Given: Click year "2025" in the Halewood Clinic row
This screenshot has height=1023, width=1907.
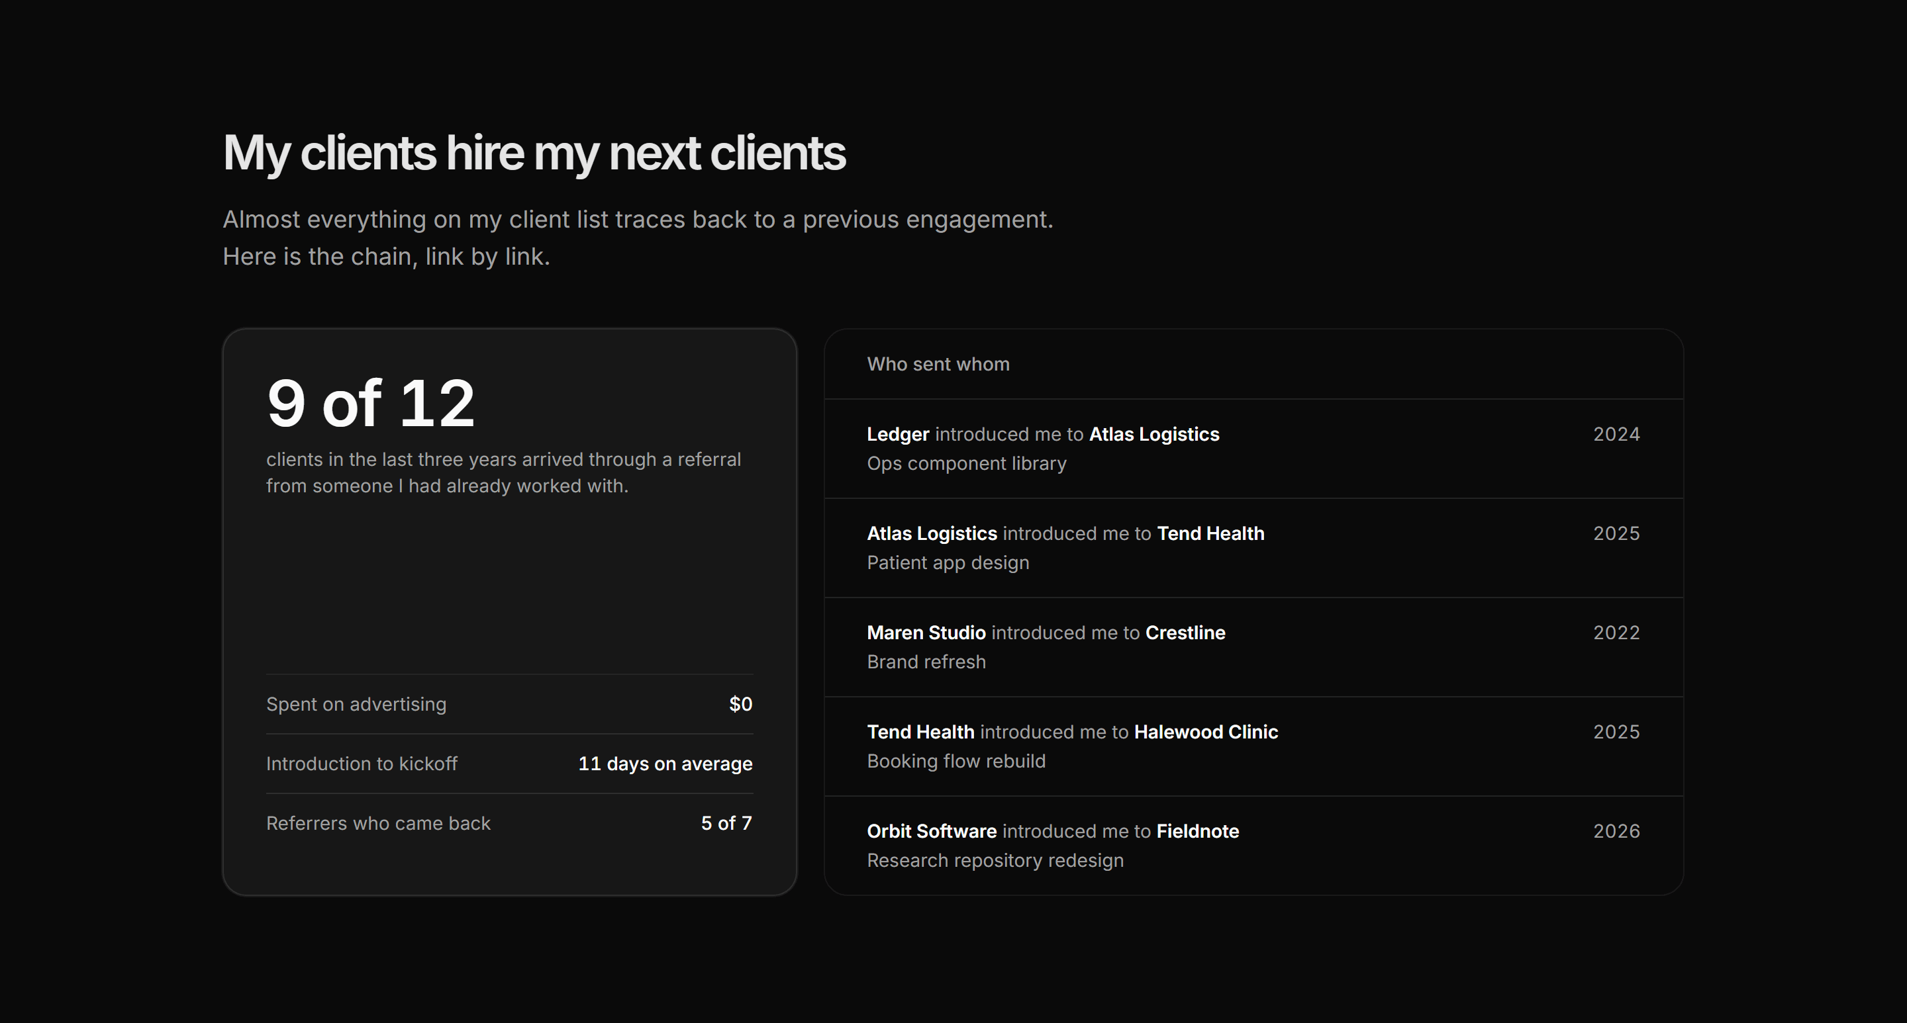Looking at the screenshot, I should click(1616, 732).
